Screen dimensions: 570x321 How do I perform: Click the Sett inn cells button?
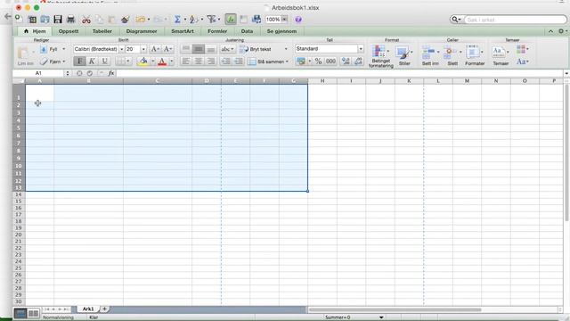430,56
